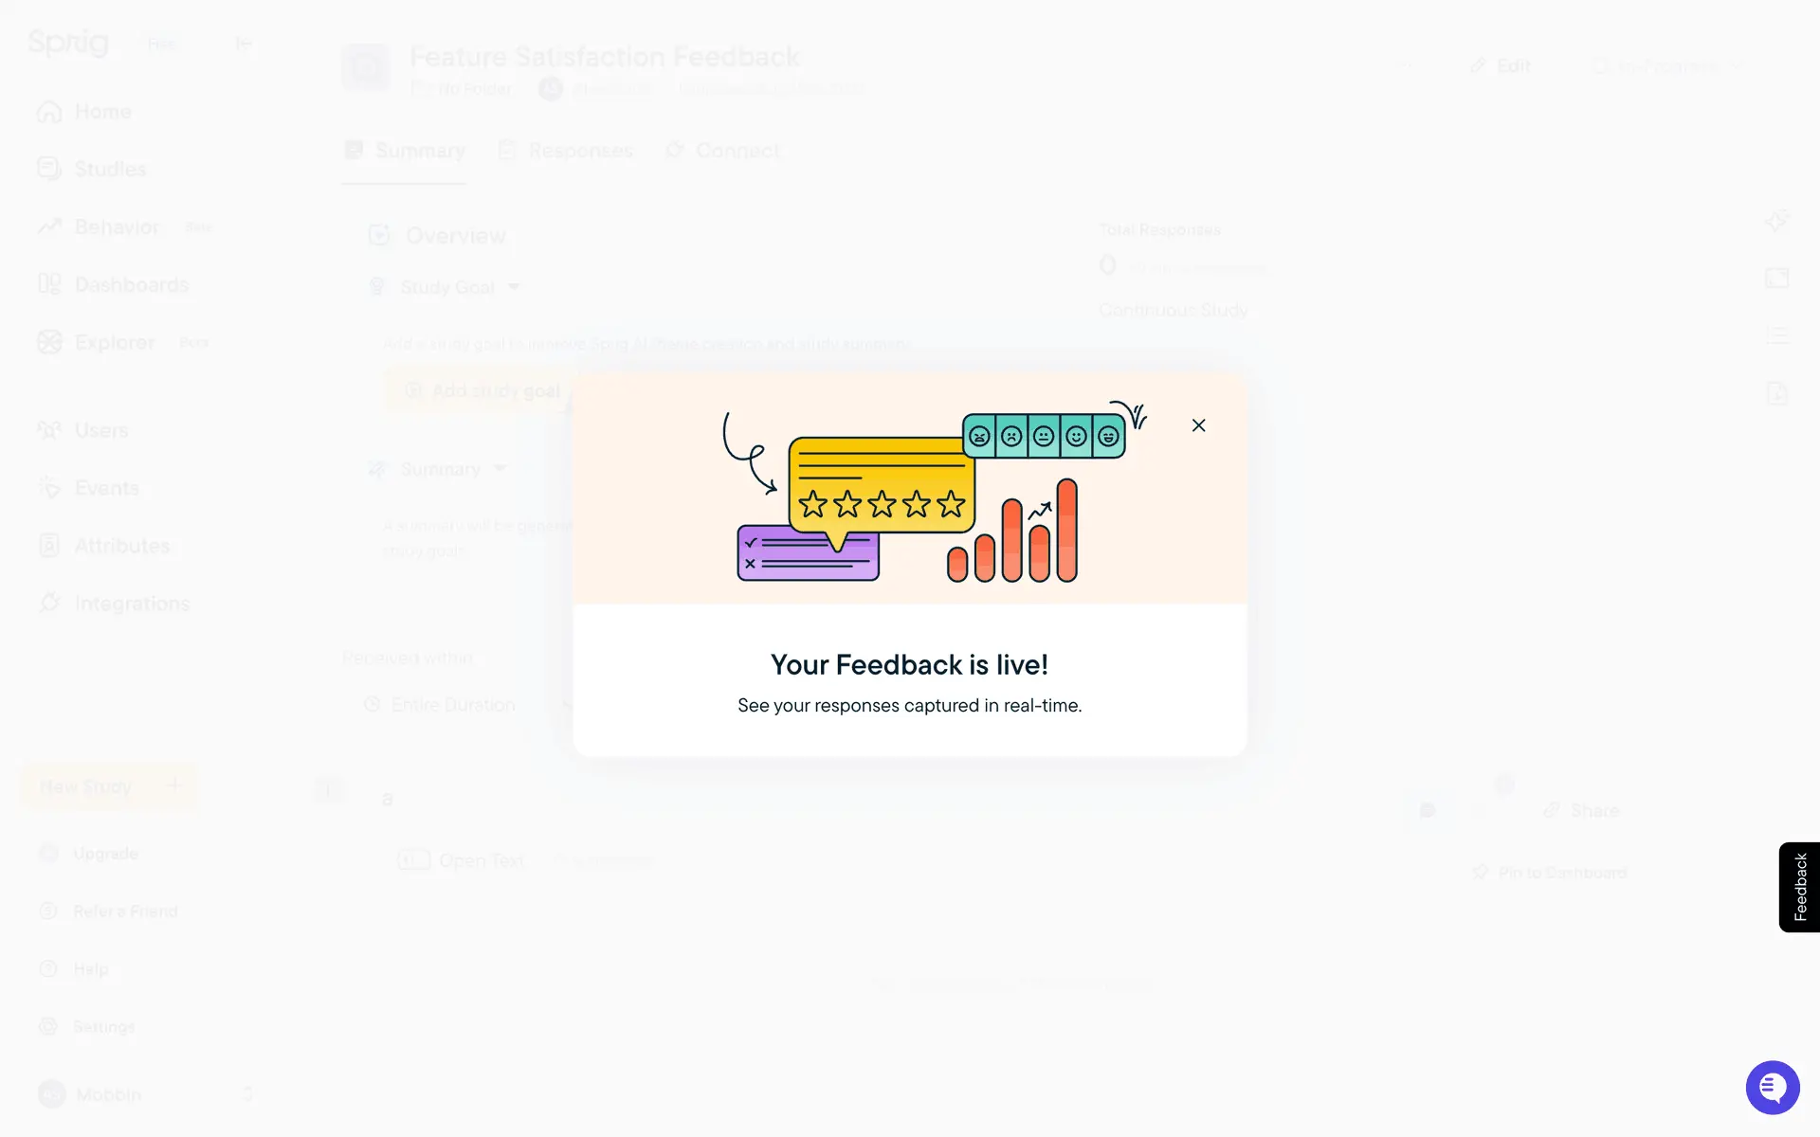Click the expand-view icon in right rail
This screenshot has height=1137, width=1820.
point(1776,279)
